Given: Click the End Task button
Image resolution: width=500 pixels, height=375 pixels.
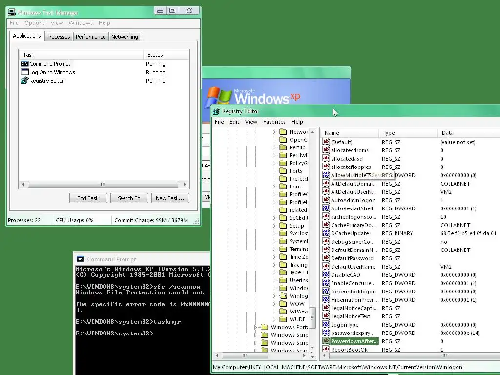Looking at the screenshot, I should [x=88, y=198].
